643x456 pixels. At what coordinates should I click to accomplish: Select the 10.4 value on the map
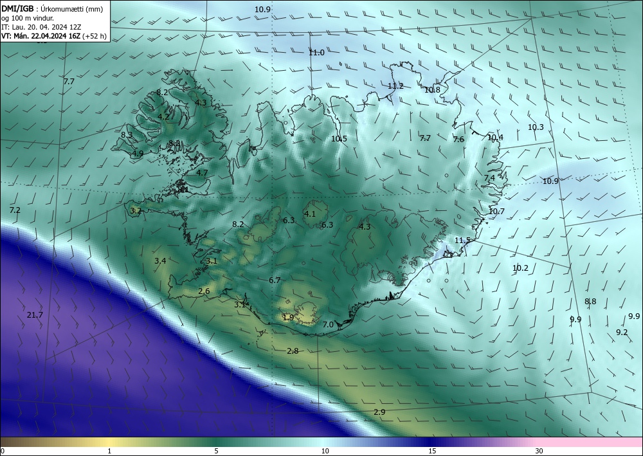pyautogui.click(x=496, y=138)
